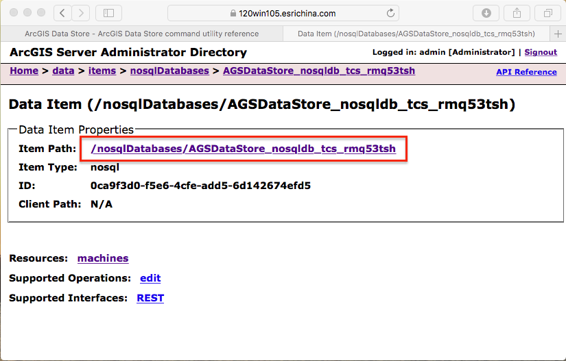
Task: Open the items breadcrumb link
Action: point(102,71)
